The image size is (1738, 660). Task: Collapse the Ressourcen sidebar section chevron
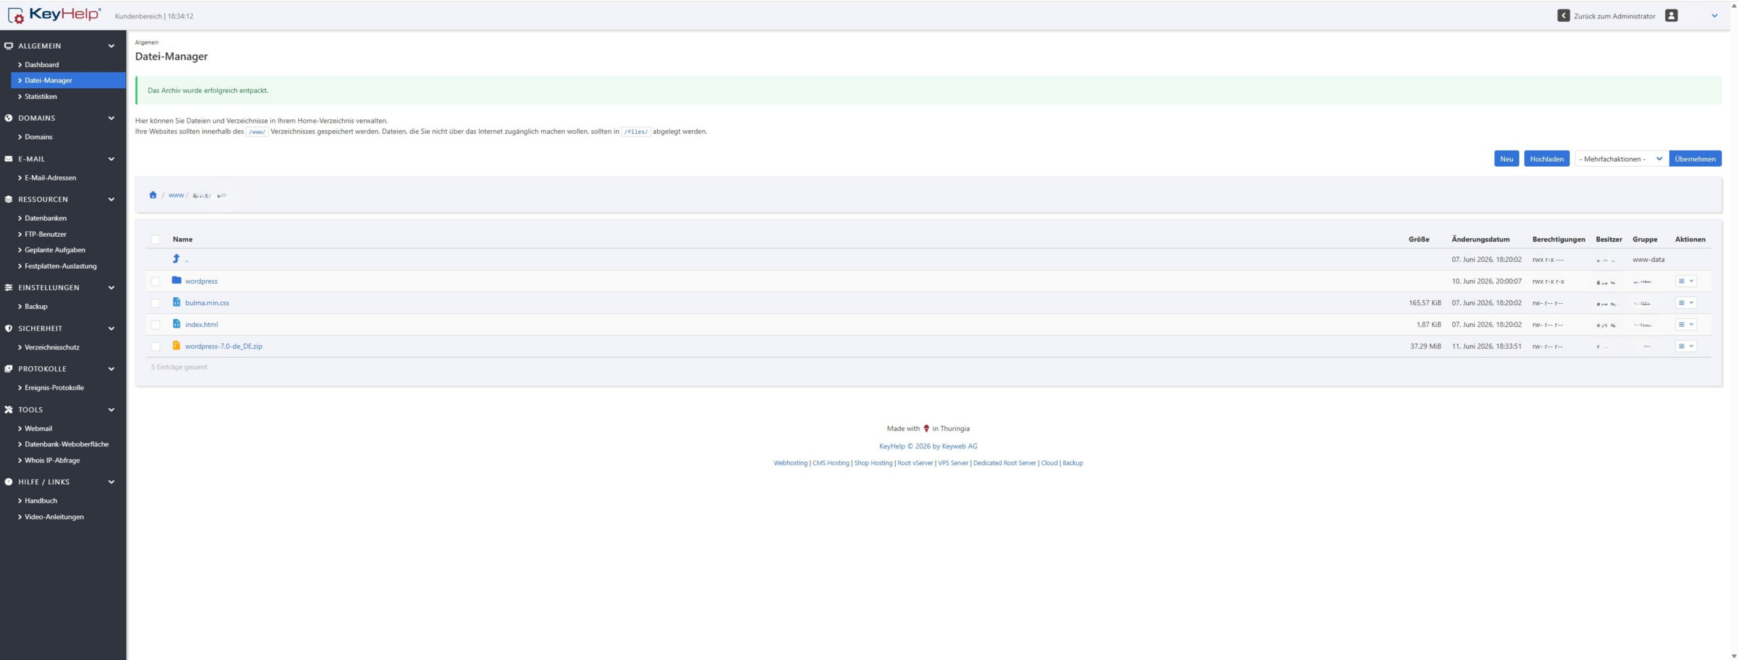tap(111, 199)
